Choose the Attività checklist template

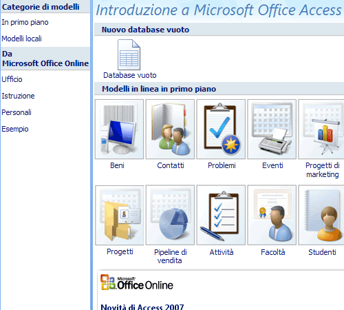pos(221,215)
